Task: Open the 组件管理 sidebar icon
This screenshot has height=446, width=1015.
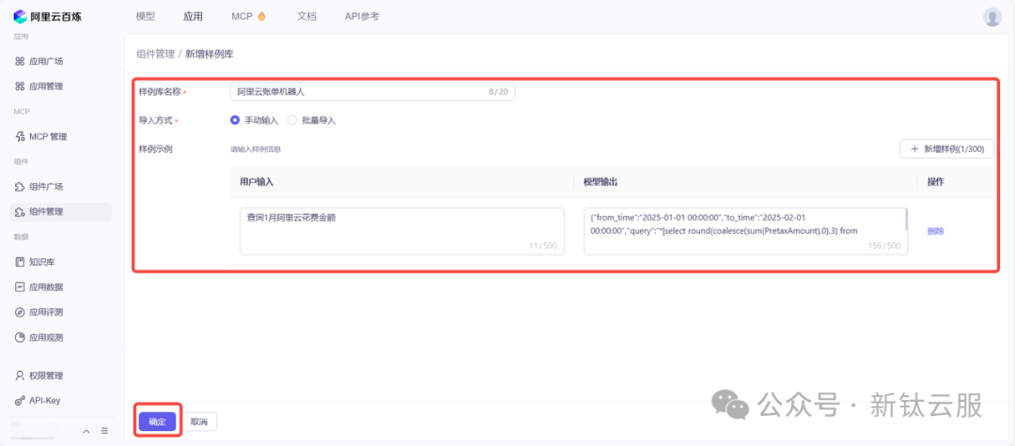Action: pos(20,211)
